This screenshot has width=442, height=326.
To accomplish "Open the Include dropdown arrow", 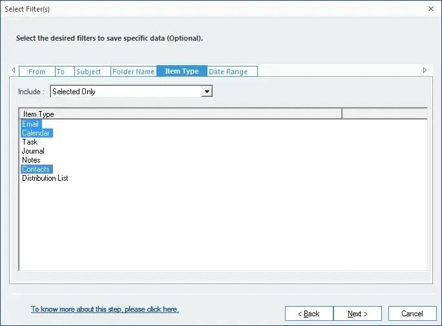I will tap(207, 92).
